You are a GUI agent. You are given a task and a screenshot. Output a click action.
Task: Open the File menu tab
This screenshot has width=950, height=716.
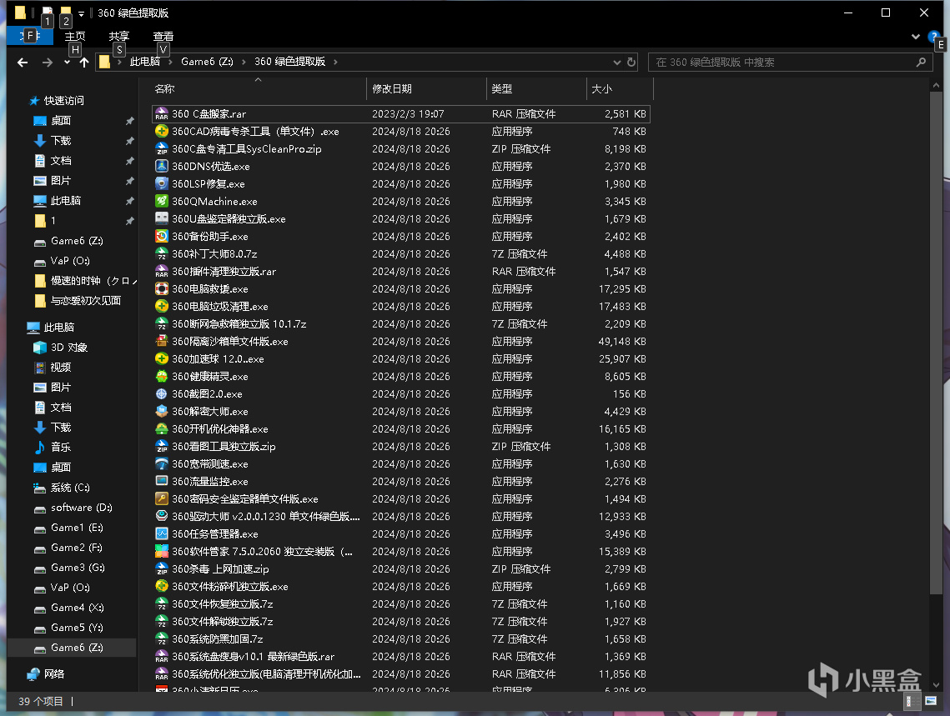tap(30, 37)
